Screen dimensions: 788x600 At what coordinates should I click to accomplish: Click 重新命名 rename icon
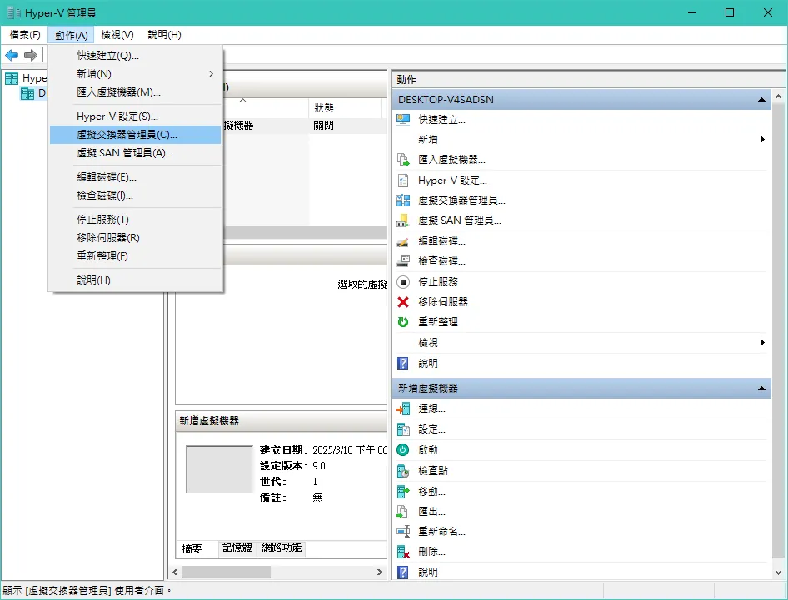point(403,531)
